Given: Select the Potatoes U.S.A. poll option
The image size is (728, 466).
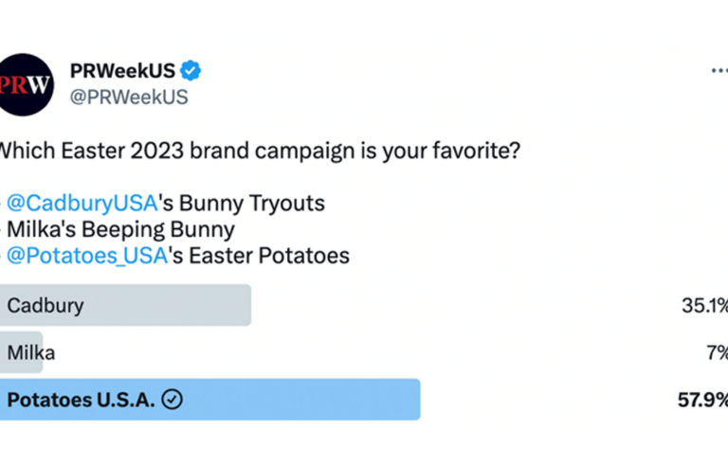Looking at the screenshot, I should tap(364, 400).
